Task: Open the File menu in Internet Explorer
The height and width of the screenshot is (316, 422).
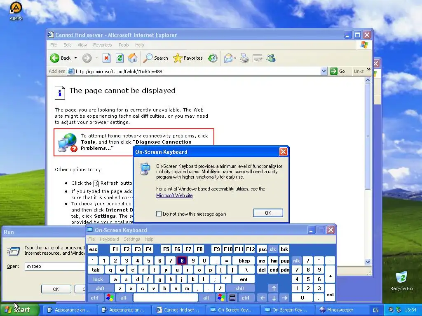Action: (54, 45)
